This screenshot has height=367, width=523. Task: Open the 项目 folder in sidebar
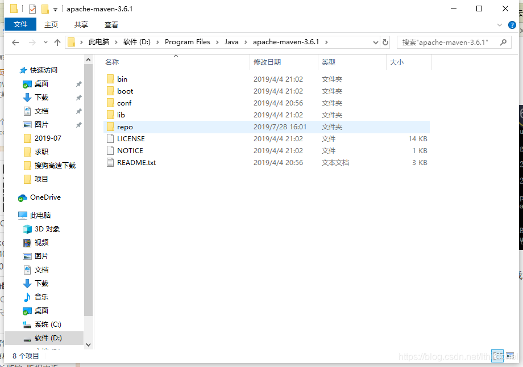[x=41, y=179]
